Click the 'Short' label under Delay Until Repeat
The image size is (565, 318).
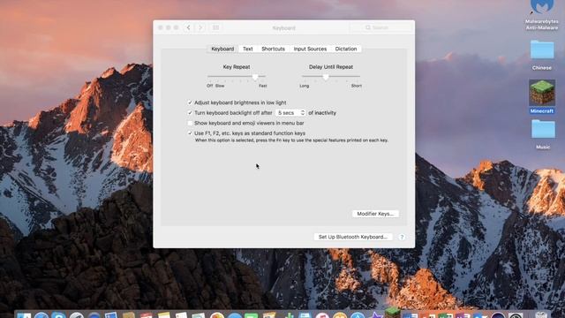(357, 86)
